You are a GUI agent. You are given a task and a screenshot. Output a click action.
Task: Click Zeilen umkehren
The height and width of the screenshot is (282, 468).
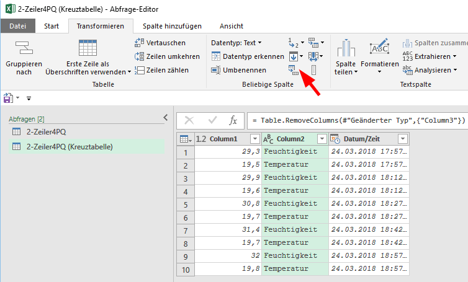tap(167, 56)
